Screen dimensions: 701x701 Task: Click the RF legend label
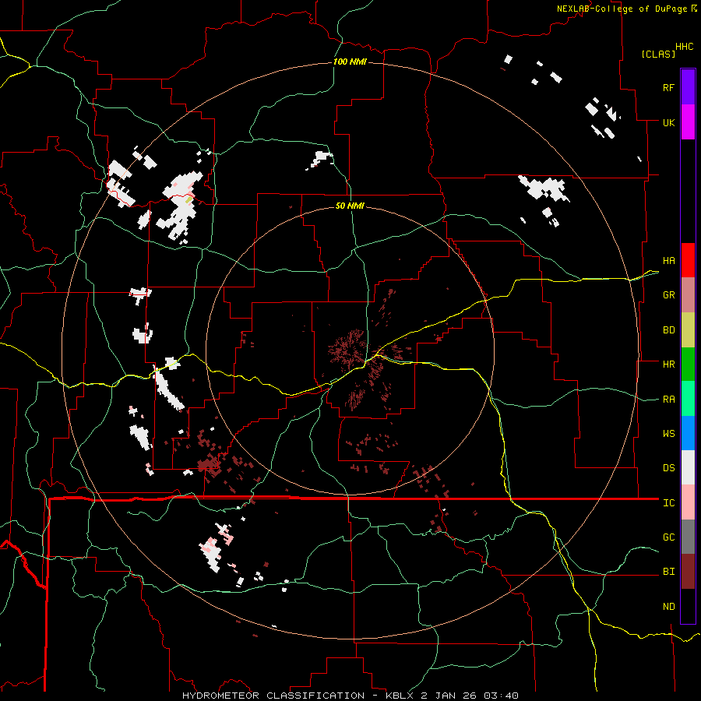pos(669,87)
